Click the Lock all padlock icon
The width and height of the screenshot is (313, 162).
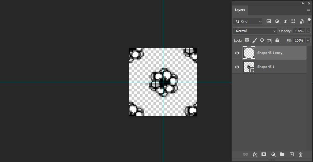277,40
